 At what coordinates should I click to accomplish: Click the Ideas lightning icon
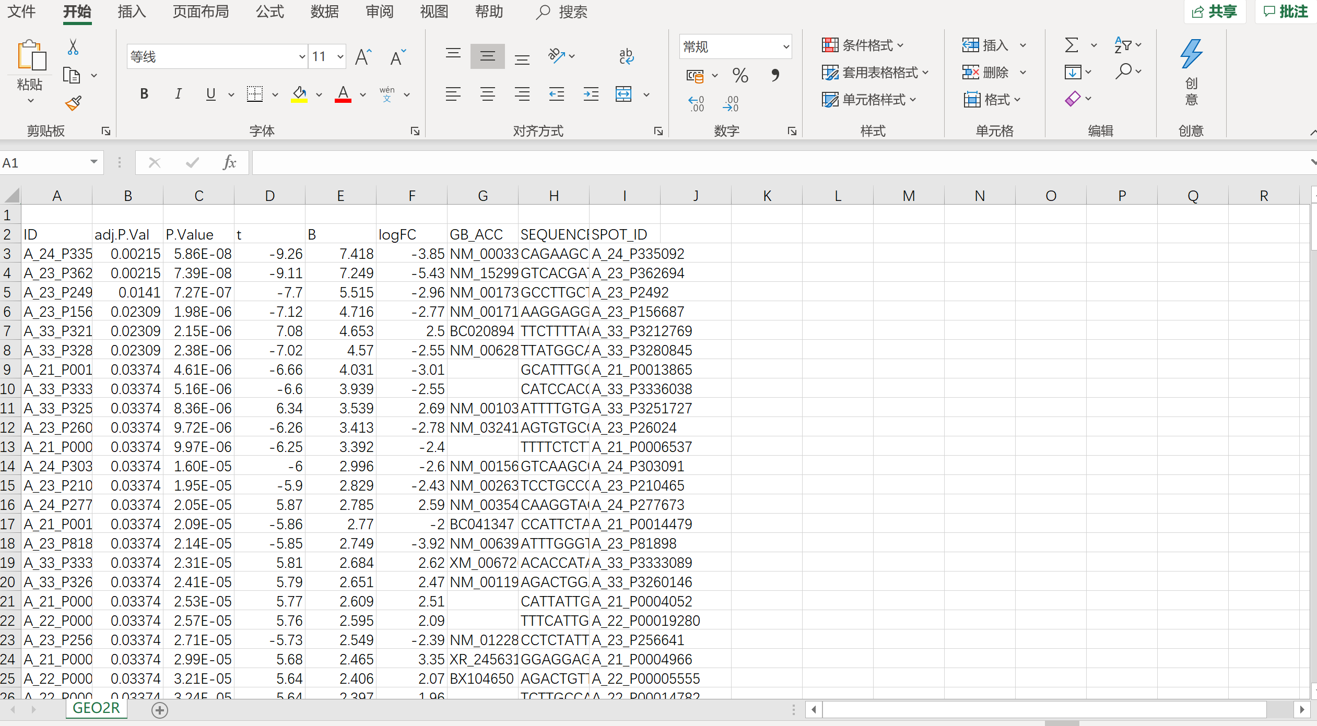coord(1191,54)
